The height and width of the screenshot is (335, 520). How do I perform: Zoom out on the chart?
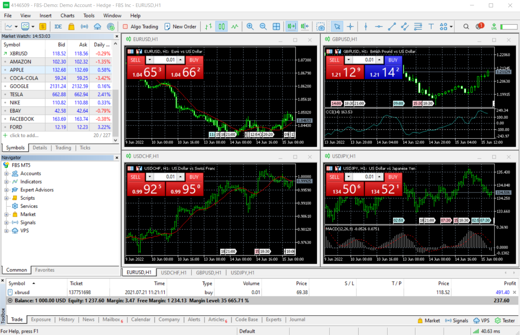(x=263, y=26)
